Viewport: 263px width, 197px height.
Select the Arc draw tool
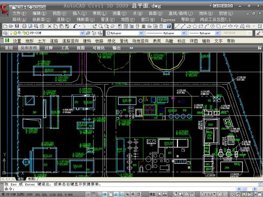(206, 26)
